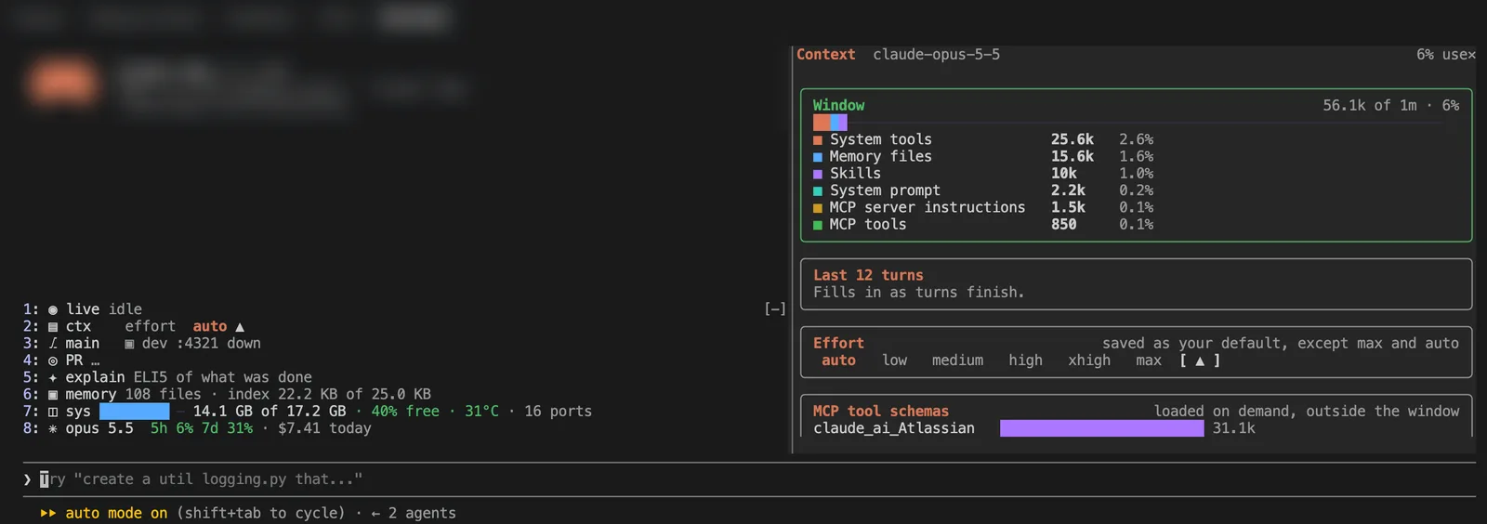Click the sys panel icon on row 7

(53, 412)
